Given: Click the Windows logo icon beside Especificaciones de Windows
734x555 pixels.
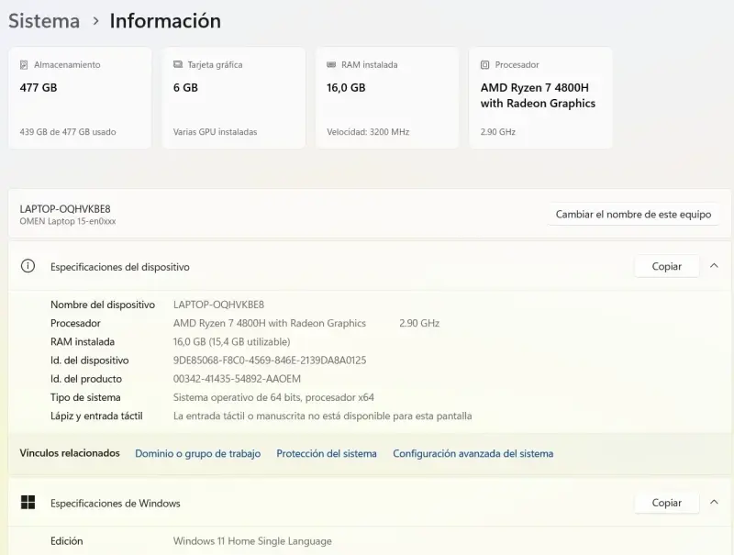Looking at the screenshot, I should [28, 503].
